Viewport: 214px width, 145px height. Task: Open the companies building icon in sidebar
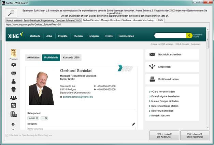point(14,114)
